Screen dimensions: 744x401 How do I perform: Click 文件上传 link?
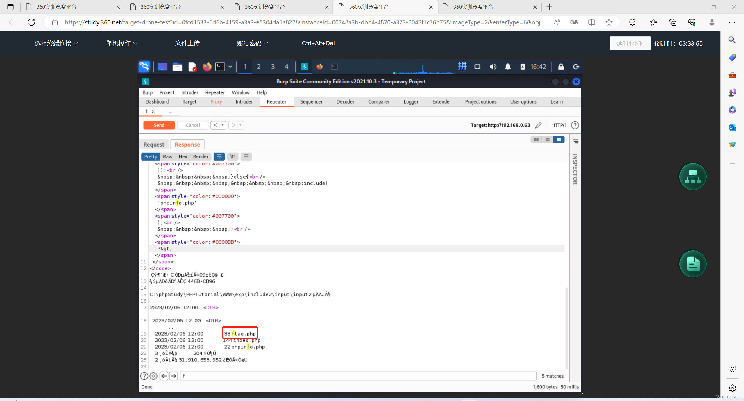coord(187,43)
